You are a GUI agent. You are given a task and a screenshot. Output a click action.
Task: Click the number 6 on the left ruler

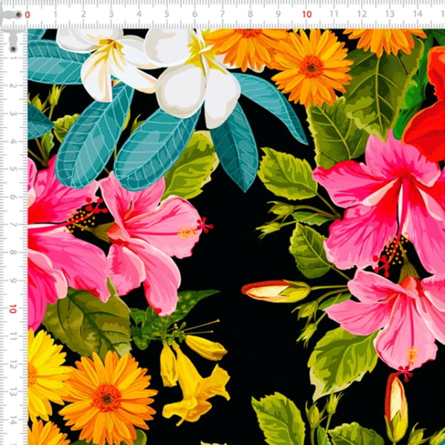[x=13, y=197]
